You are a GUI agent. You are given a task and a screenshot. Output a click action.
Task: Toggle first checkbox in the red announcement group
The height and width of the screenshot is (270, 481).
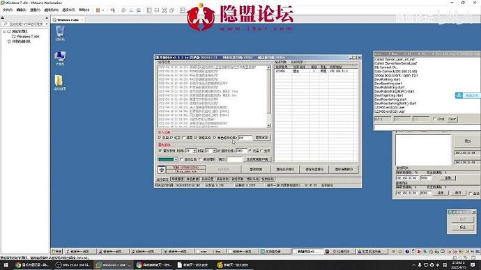pyautogui.click(x=160, y=138)
